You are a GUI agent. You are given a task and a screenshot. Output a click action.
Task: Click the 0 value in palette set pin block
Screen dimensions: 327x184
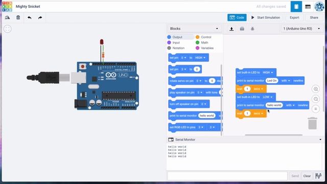(197, 70)
